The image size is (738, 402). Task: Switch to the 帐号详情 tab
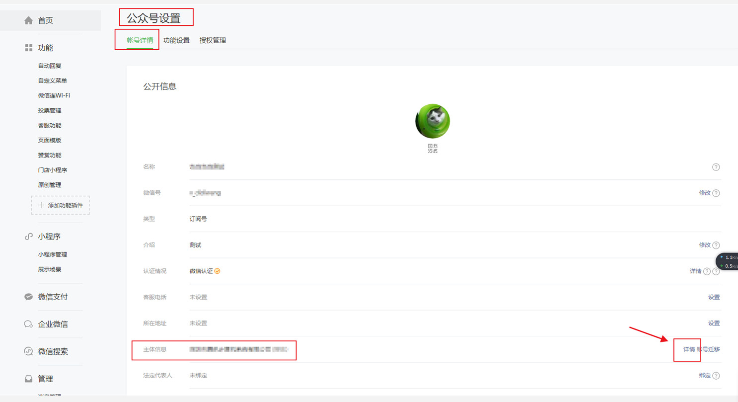pos(140,40)
